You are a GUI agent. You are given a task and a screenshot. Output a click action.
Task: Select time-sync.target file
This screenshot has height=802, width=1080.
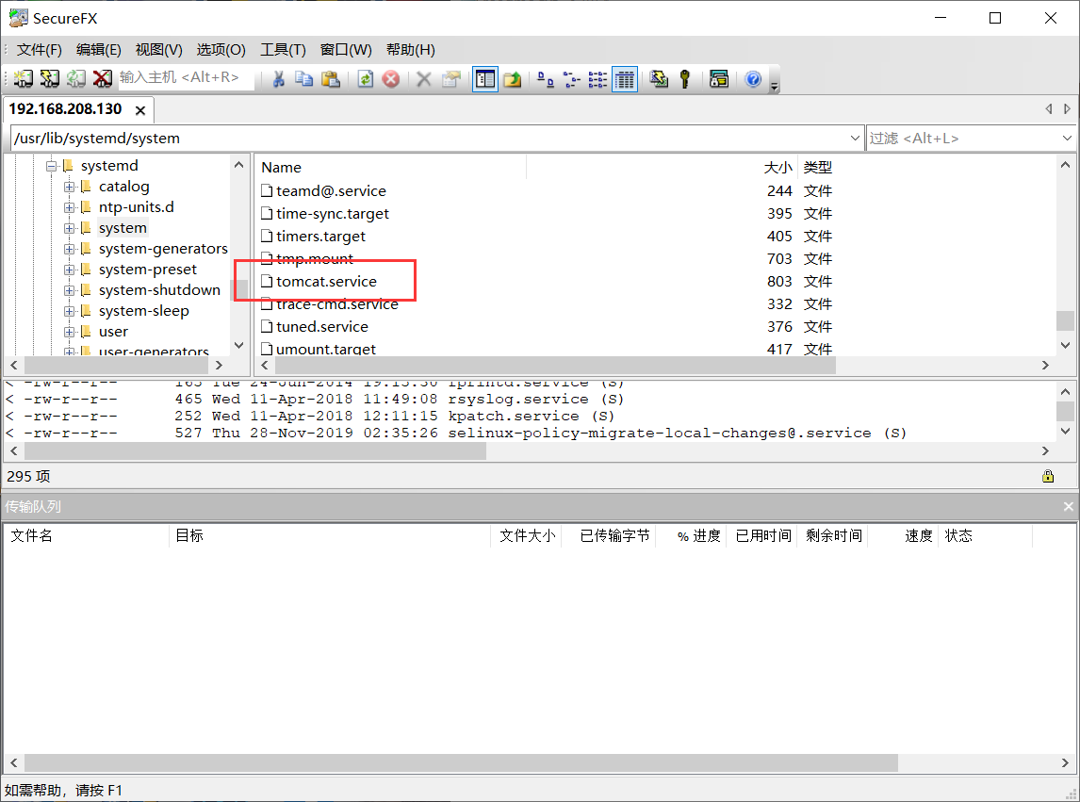tap(332, 214)
